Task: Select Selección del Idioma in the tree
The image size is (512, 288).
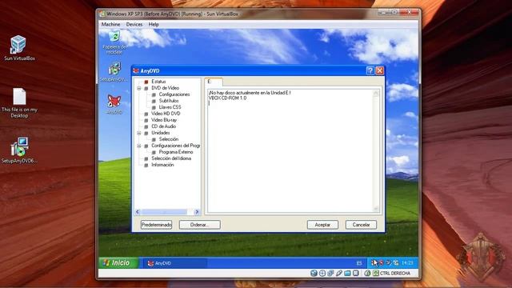Action: coord(171,158)
